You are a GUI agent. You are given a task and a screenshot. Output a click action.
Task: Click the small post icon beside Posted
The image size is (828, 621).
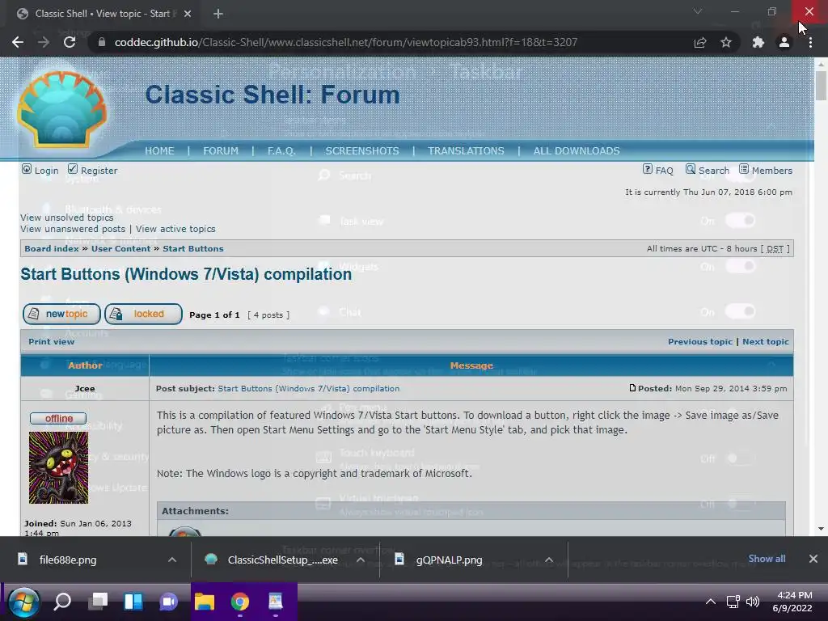coord(632,388)
